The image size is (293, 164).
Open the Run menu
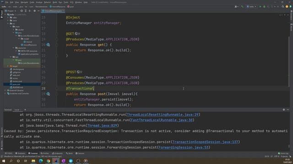(x=60, y=2)
